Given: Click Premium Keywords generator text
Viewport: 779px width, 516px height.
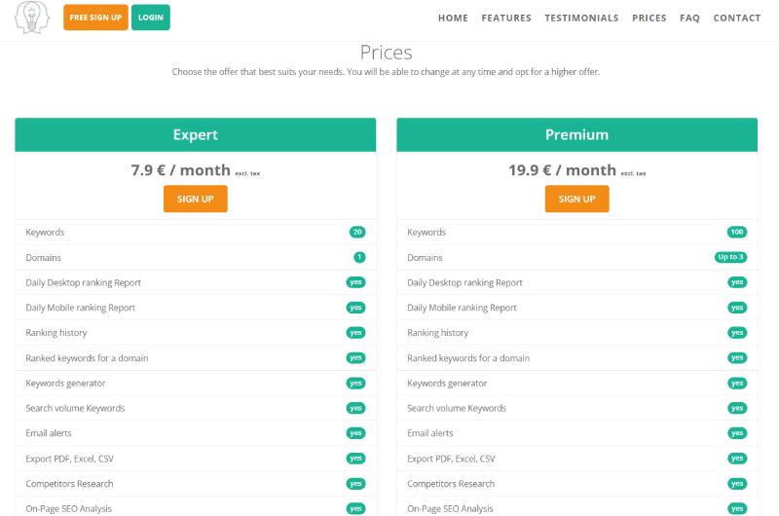Looking at the screenshot, I should coord(447,384).
